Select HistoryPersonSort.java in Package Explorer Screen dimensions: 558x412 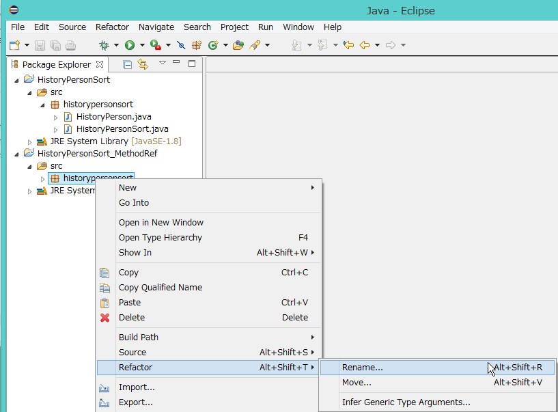pyautogui.click(x=122, y=129)
